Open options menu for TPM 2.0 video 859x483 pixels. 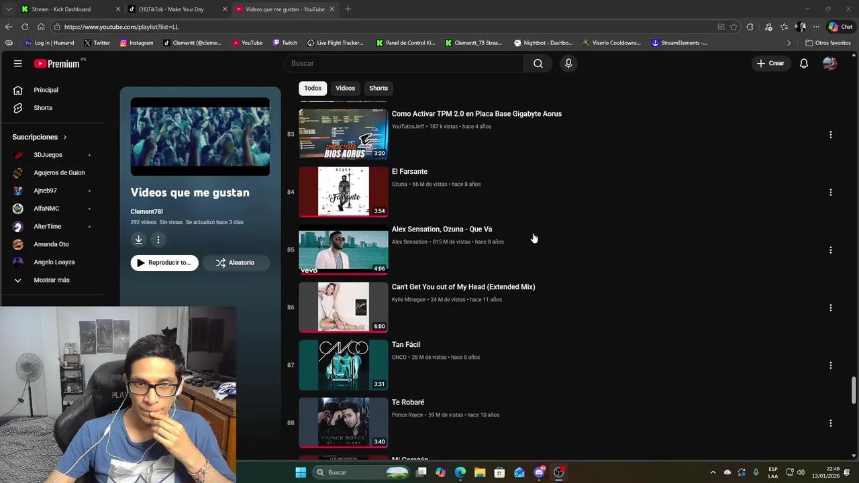tap(831, 135)
